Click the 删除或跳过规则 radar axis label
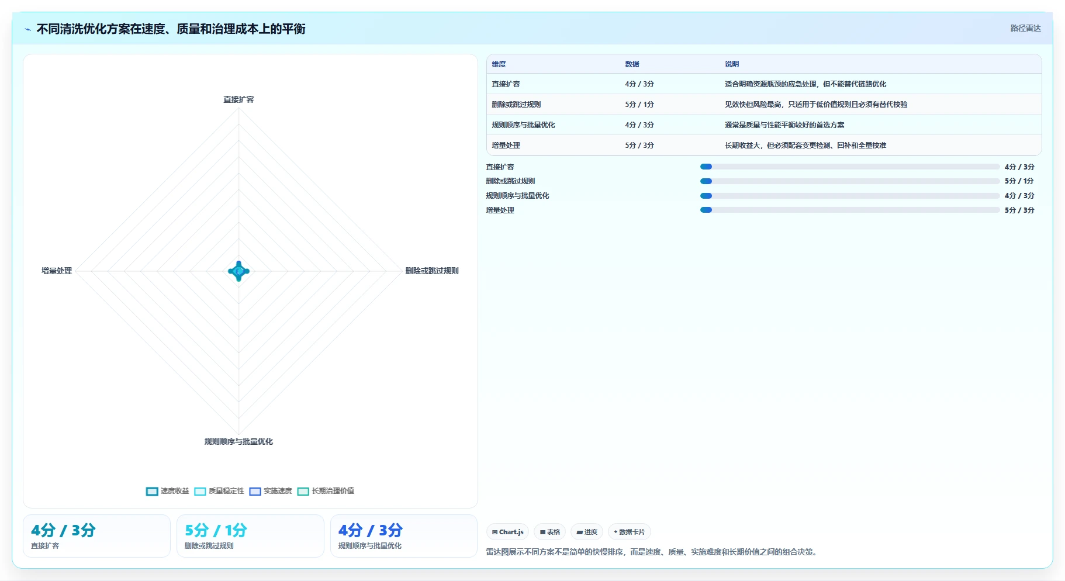1065x581 pixels. pyautogui.click(x=432, y=271)
